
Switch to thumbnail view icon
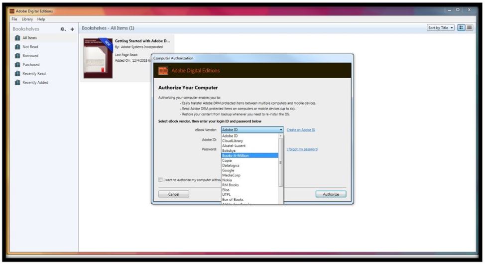click(x=461, y=28)
